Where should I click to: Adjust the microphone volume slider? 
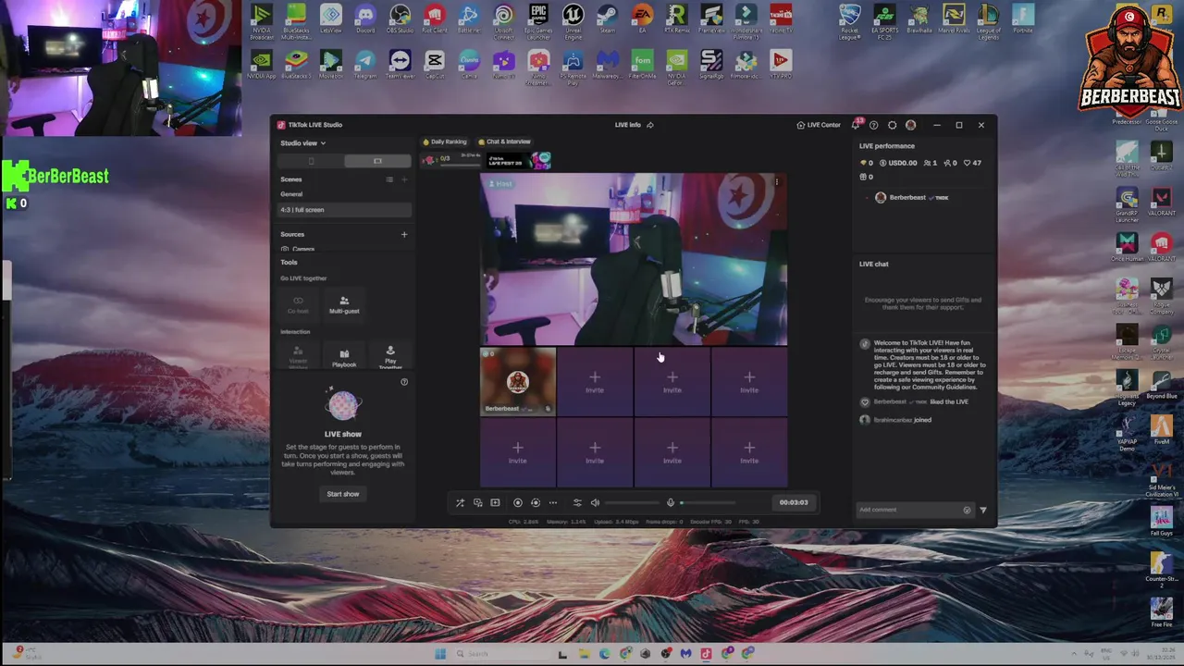tap(708, 503)
